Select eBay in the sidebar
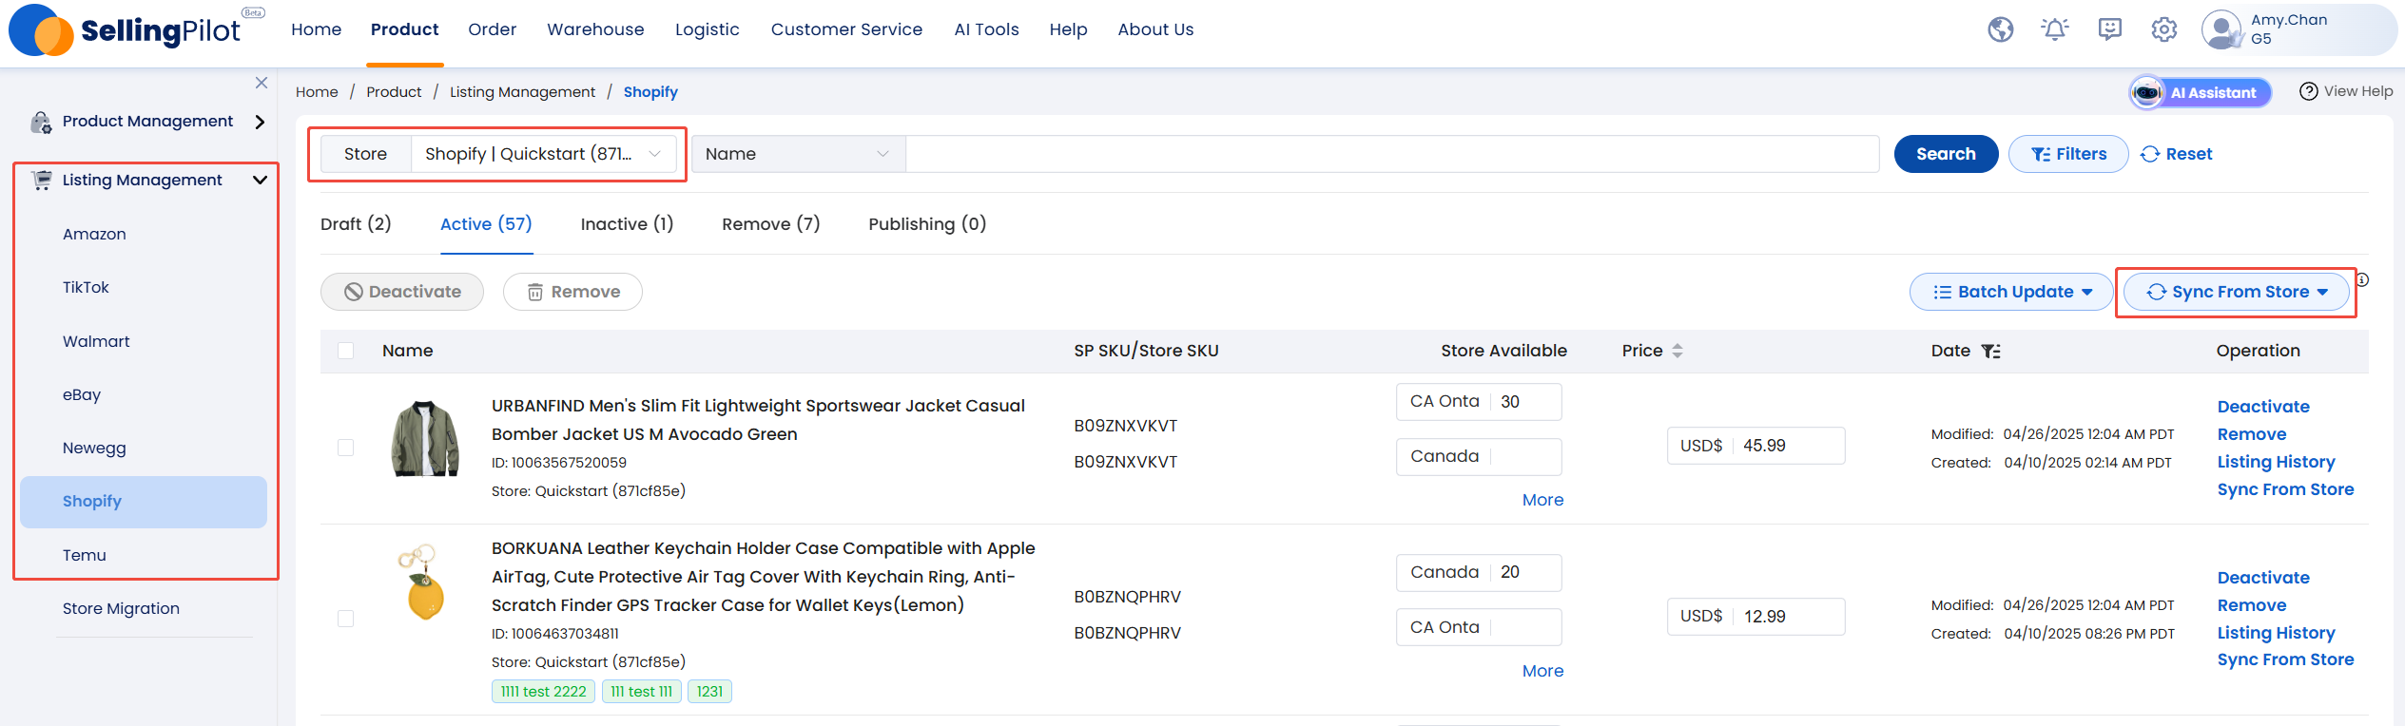 click(x=82, y=394)
